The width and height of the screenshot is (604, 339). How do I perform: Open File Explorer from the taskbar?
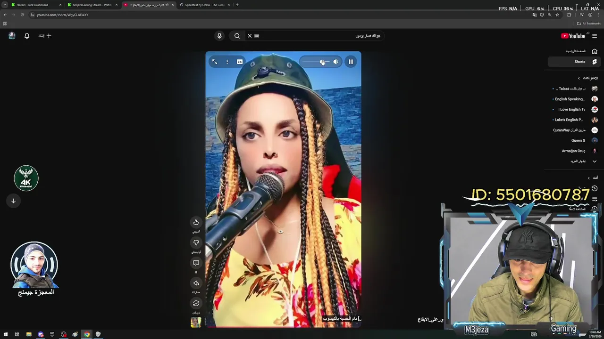(29, 334)
